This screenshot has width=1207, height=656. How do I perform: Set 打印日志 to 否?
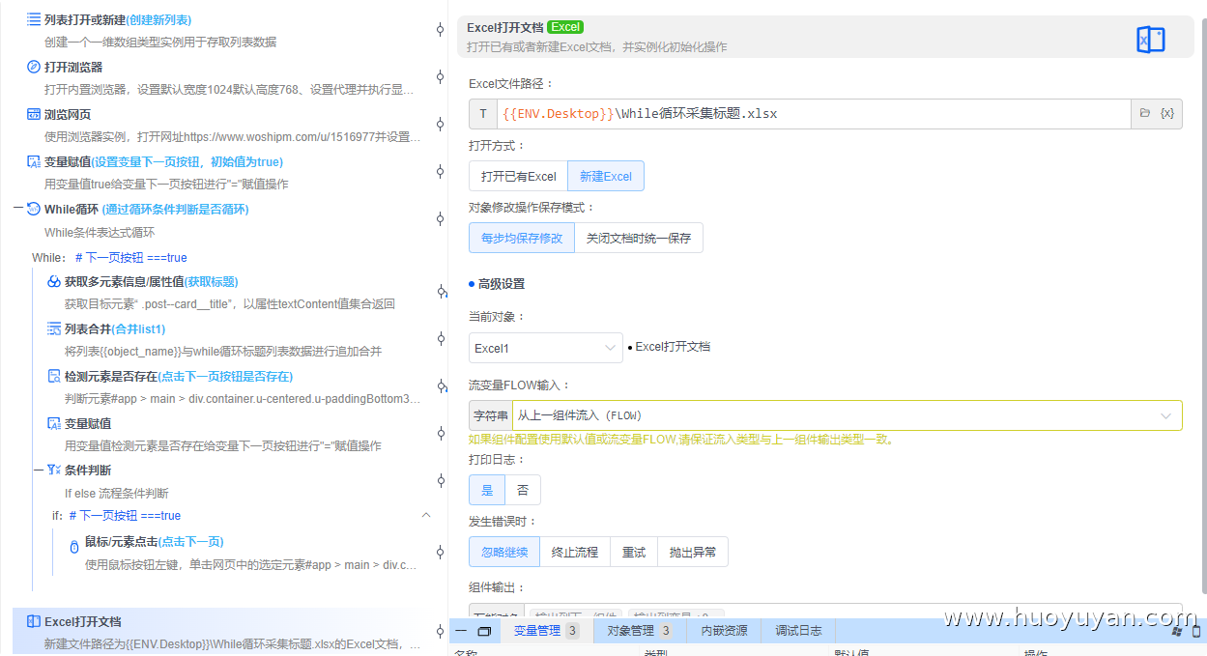click(x=523, y=490)
